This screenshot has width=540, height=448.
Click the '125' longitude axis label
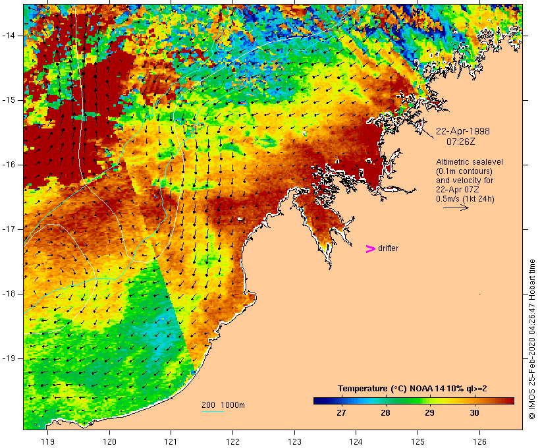(418, 441)
